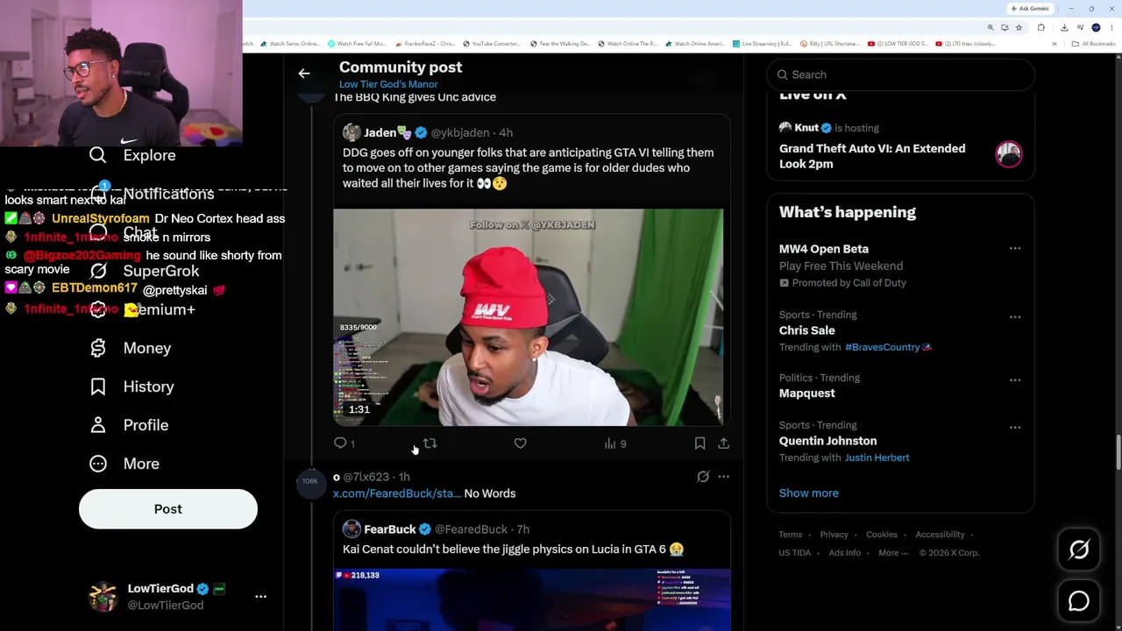Open Justin Herbert trending link
The image size is (1122, 631).
coord(877,457)
